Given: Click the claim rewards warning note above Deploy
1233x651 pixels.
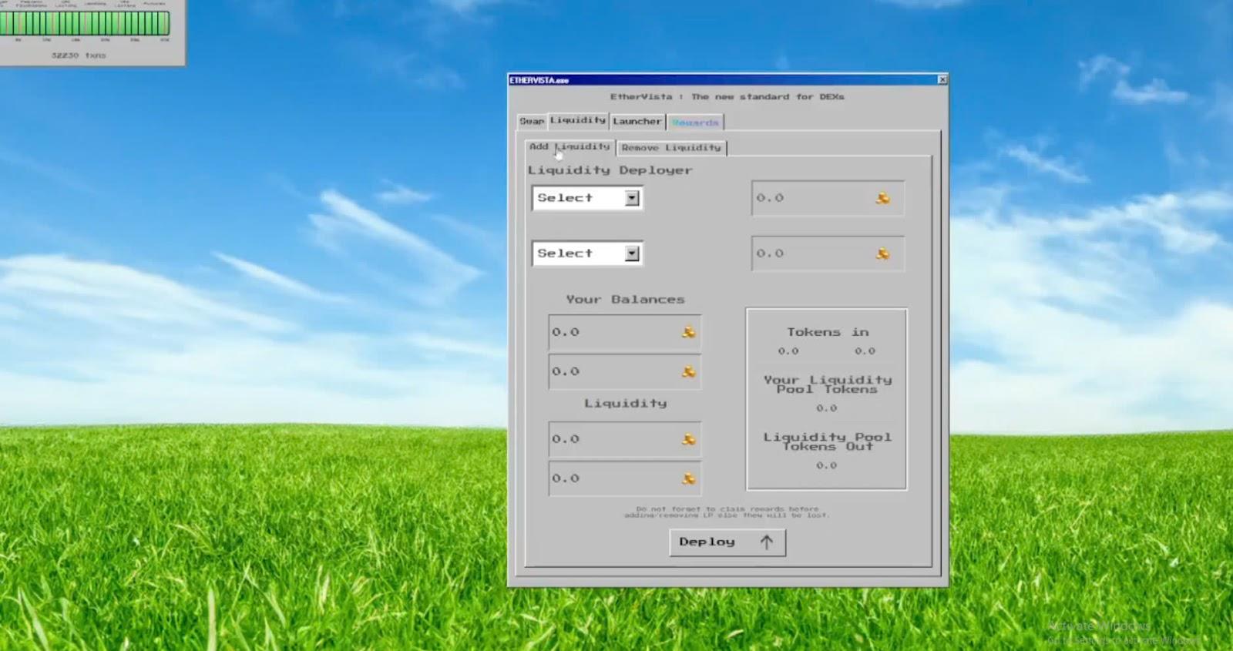Looking at the screenshot, I should point(727,512).
